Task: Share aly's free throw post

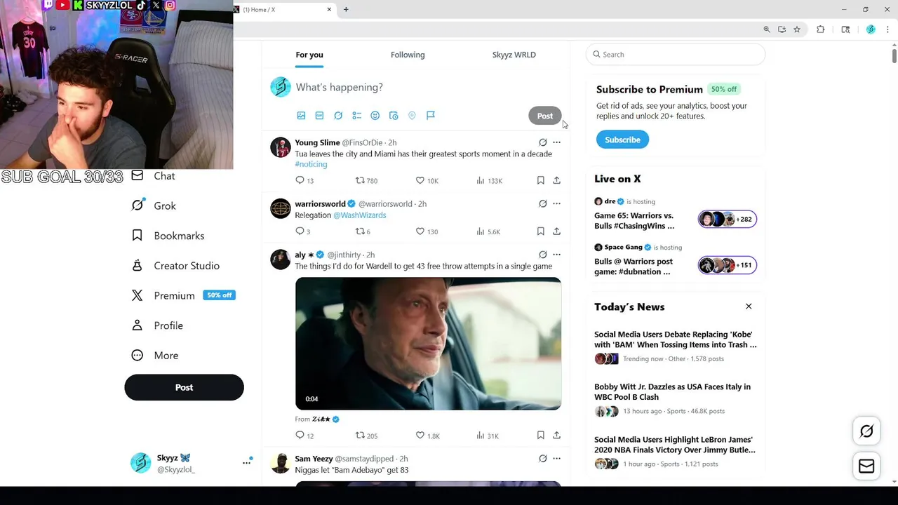Action: click(x=556, y=435)
